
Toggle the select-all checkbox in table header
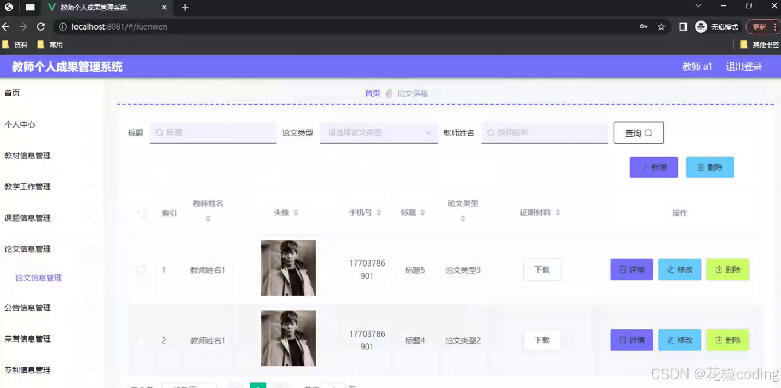coord(142,212)
